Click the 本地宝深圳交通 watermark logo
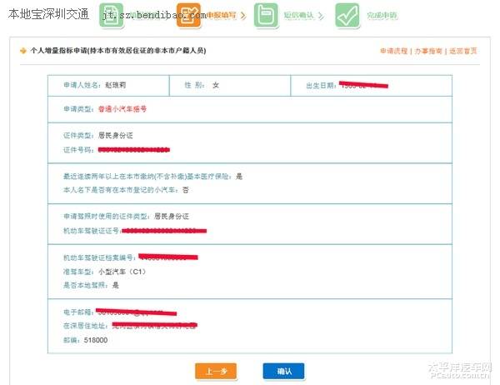Viewport: 500px width, 385px height. tap(47, 12)
